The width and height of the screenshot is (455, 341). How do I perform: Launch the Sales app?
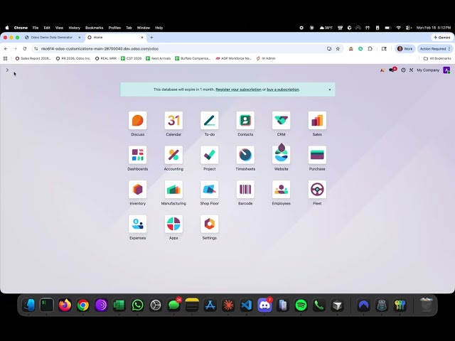pyautogui.click(x=317, y=120)
